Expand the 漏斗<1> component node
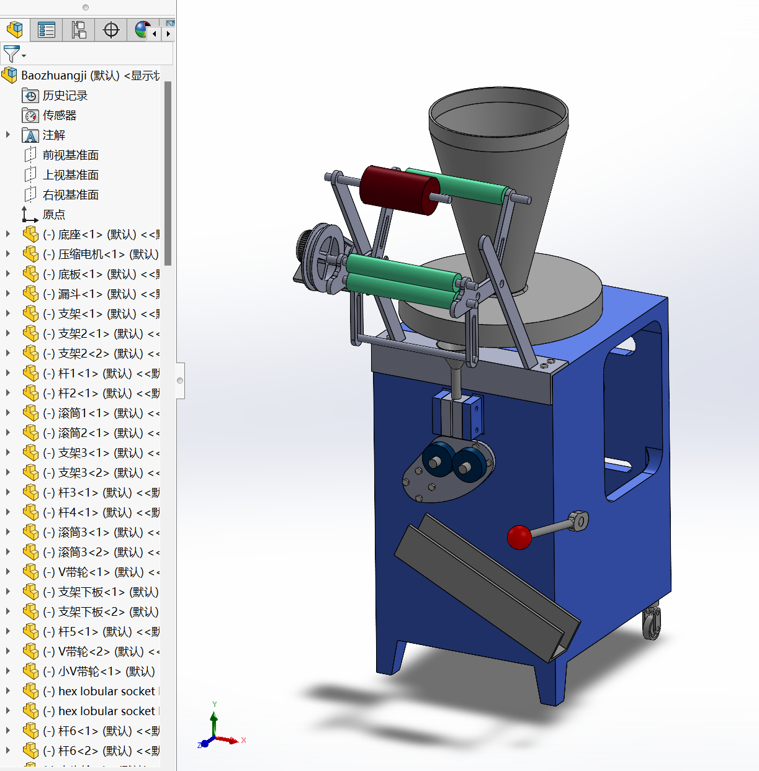Screen dimensions: 759x771 tap(8, 294)
